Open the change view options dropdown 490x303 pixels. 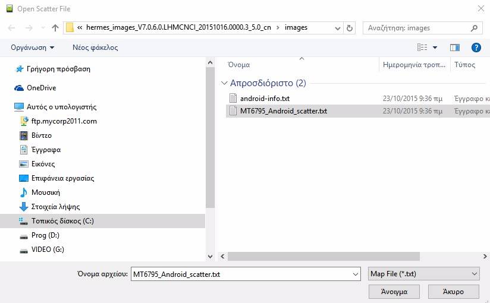pyautogui.click(x=435, y=48)
